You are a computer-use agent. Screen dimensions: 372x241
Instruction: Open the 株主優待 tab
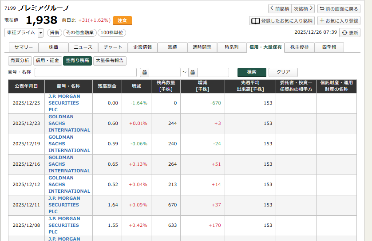[x=299, y=47]
